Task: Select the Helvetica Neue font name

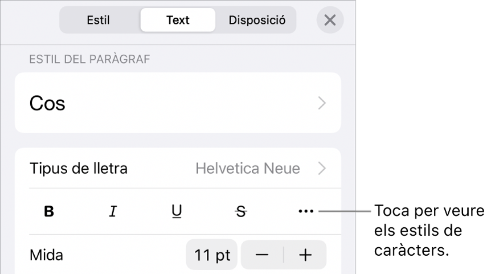Action: tap(248, 169)
